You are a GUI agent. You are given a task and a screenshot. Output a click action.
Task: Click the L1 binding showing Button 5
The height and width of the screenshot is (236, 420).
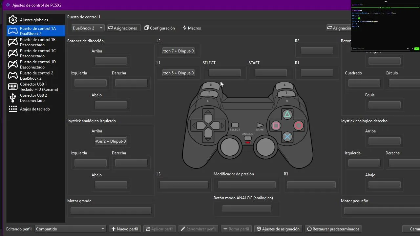point(178,73)
